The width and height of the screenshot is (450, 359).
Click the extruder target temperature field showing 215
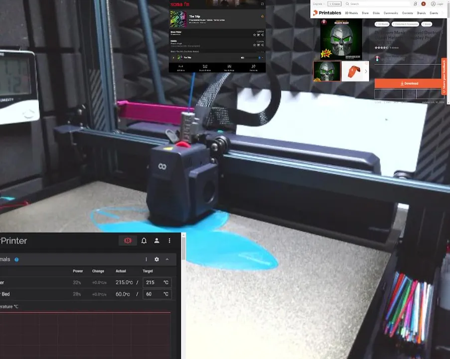click(x=157, y=282)
